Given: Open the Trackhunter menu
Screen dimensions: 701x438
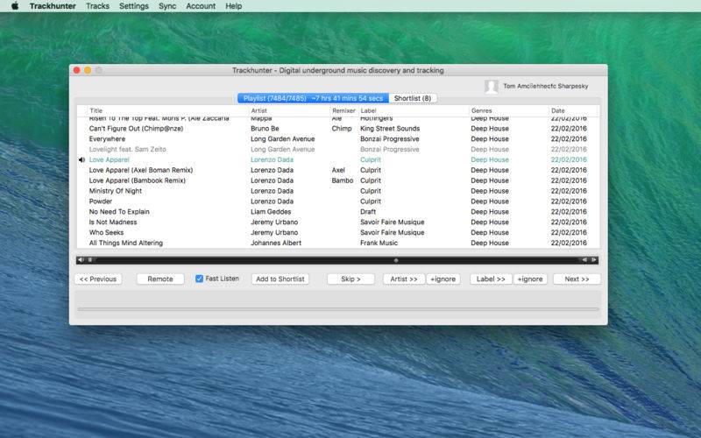Looking at the screenshot, I should point(53,6).
